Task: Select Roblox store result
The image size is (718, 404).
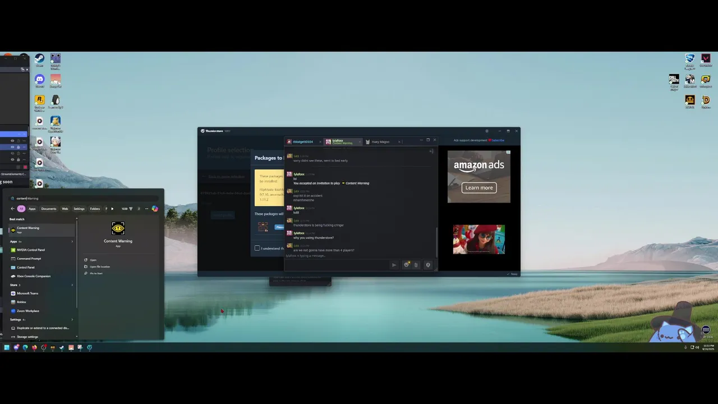Action: click(42, 302)
